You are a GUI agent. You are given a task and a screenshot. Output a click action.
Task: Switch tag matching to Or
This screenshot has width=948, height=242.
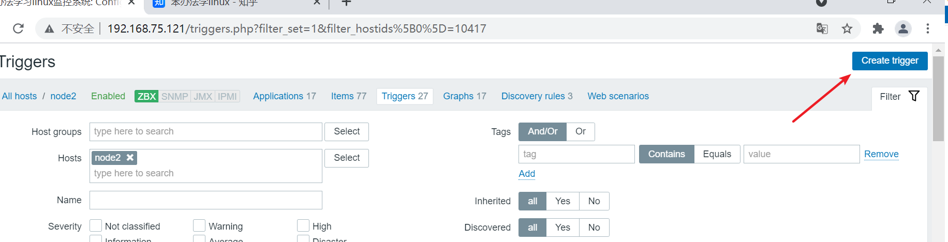[x=581, y=131]
